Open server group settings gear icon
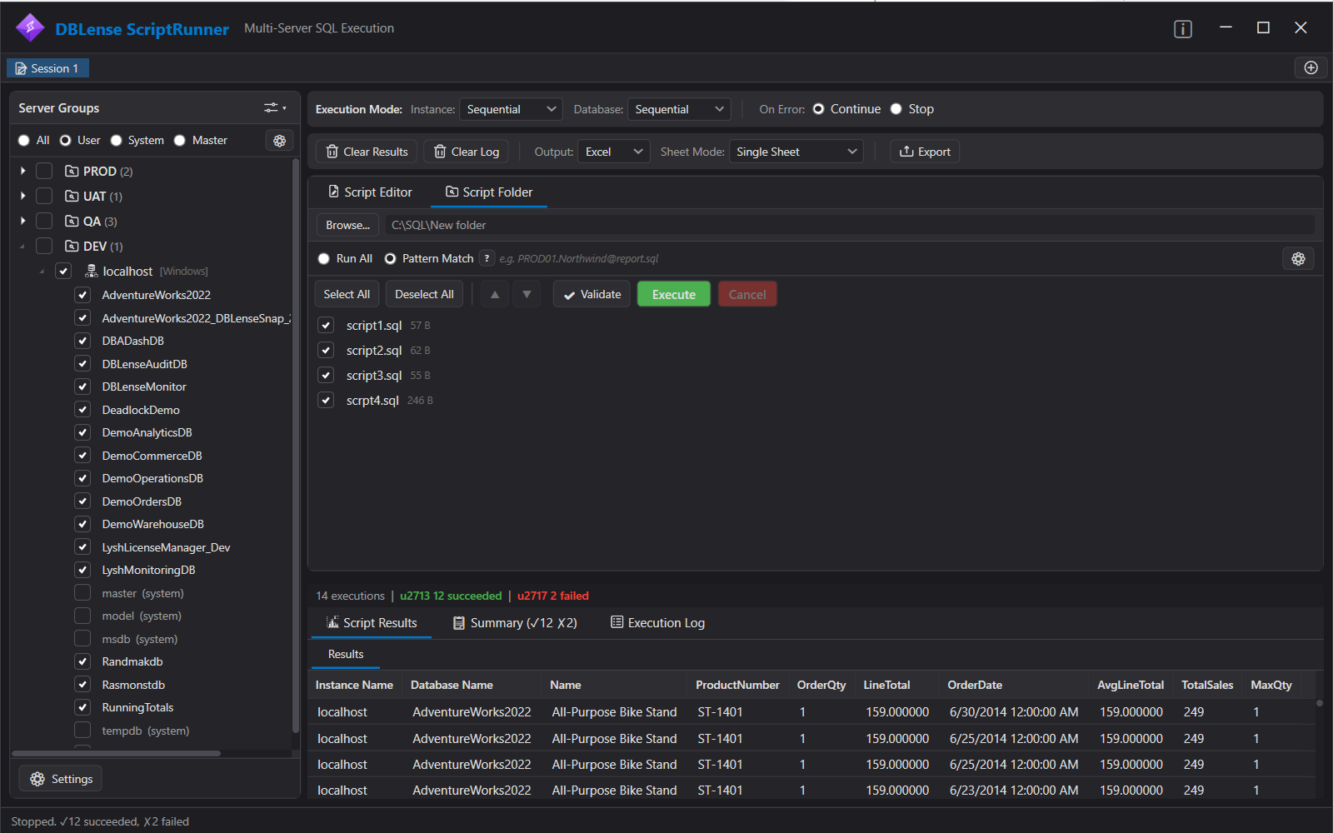This screenshot has height=833, width=1333. coord(280,141)
